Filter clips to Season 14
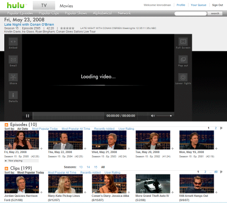The height and width of the screenshot is (203, 227). pyautogui.click(x=88, y=167)
